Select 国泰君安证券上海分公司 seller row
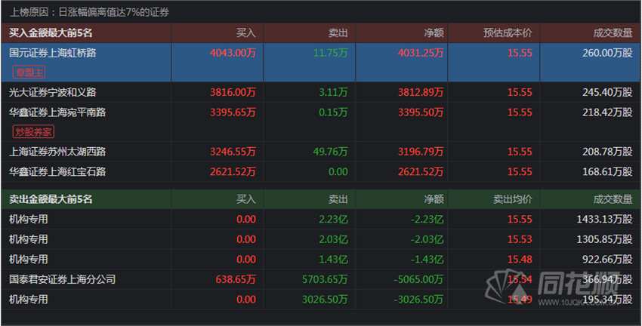This screenshot has height=326, width=642. (x=62, y=279)
